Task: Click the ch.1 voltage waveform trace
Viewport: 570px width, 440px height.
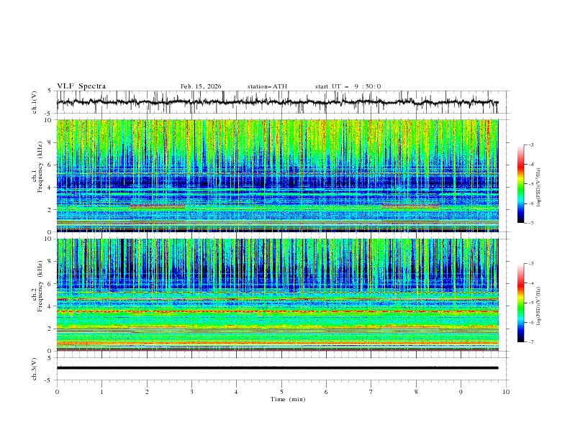Action: pyautogui.click(x=277, y=102)
